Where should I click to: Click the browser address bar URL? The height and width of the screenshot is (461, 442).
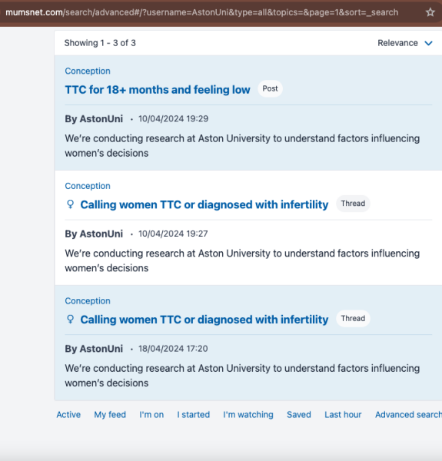click(201, 12)
